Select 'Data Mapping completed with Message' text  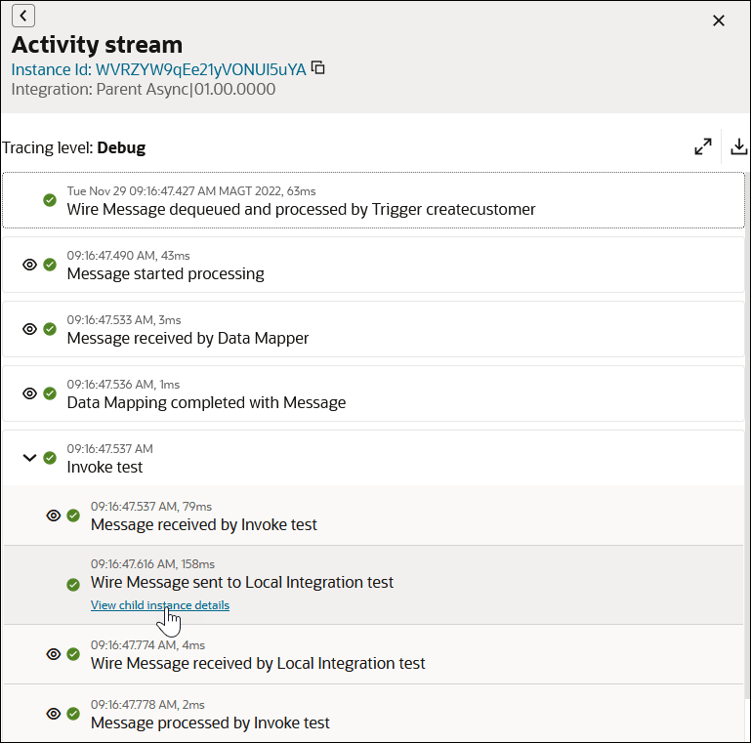(206, 402)
